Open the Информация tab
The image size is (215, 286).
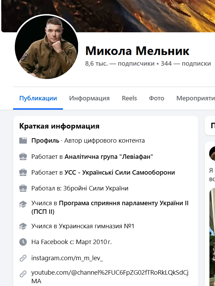pos(89,98)
